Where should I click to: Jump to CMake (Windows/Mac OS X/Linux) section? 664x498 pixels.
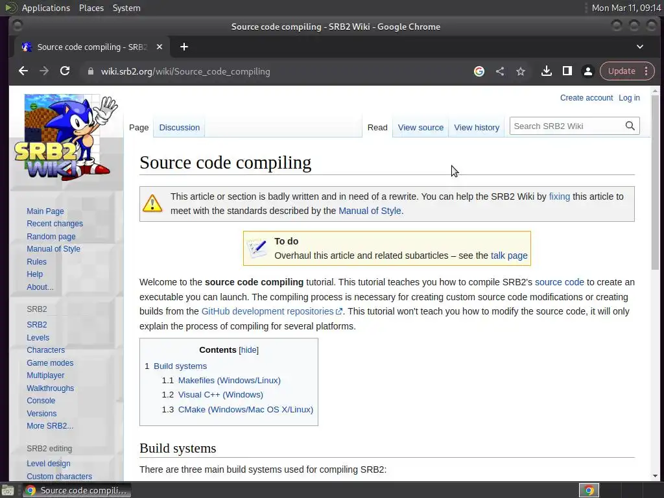tap(246, 410)
